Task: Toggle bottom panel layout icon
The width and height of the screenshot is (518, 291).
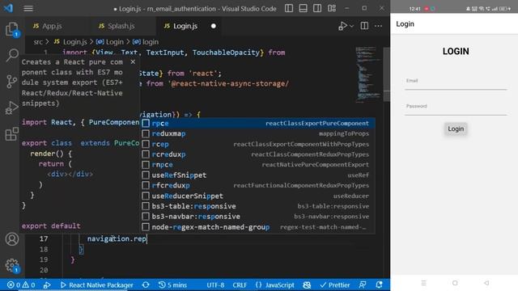Action: (303, 8)
